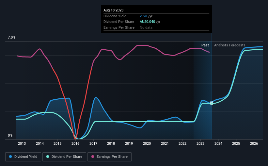Image resolution: width=268 pixels, height=166 pixels.
Task: Select the 2020 label on the x-axis
Action: coord(147,143)
